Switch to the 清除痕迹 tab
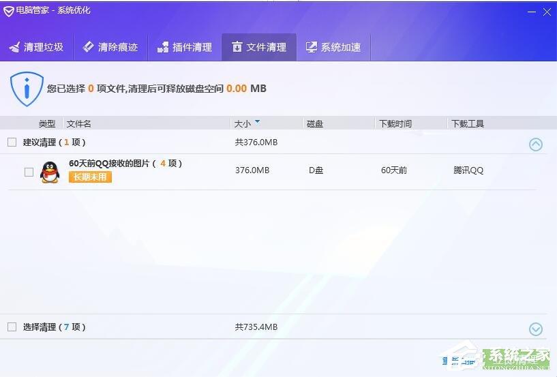The width and height of the screenshot is (557, 377). [110, 47]
